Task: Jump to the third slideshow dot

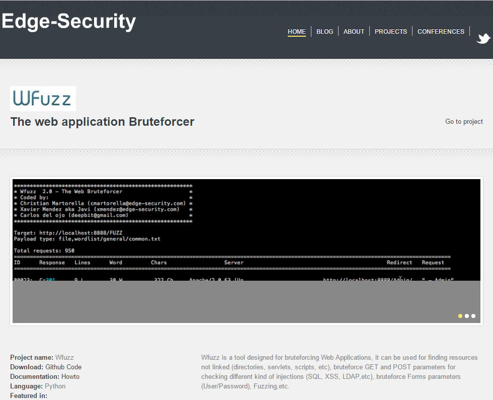Action: coord(473,316)
